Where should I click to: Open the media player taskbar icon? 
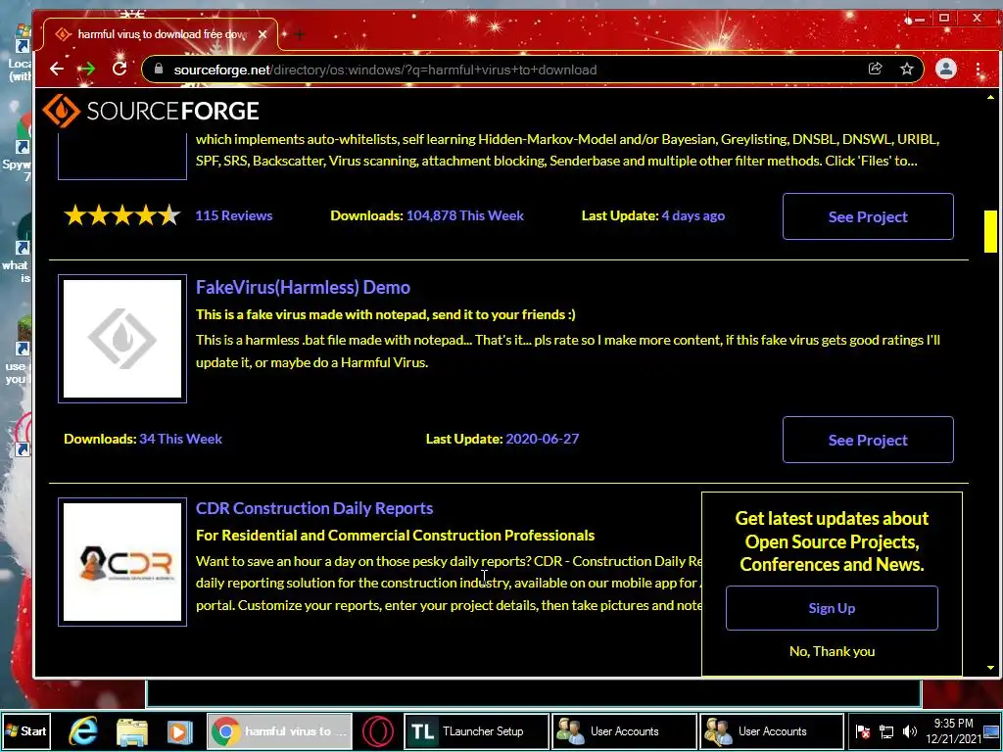180,731
